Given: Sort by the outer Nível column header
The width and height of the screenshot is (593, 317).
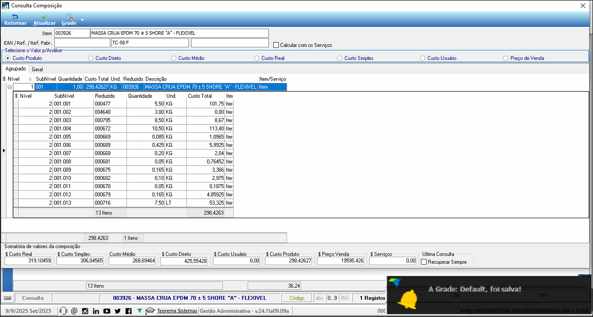Looking at the screenshot, I should (x=20, y=79).
